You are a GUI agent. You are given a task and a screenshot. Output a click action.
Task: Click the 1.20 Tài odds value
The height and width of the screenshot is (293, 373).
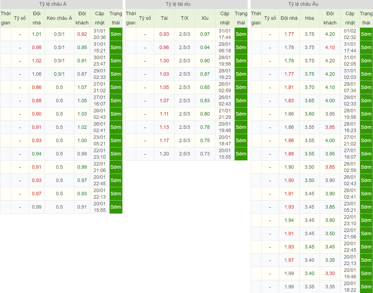click(164, 154)
